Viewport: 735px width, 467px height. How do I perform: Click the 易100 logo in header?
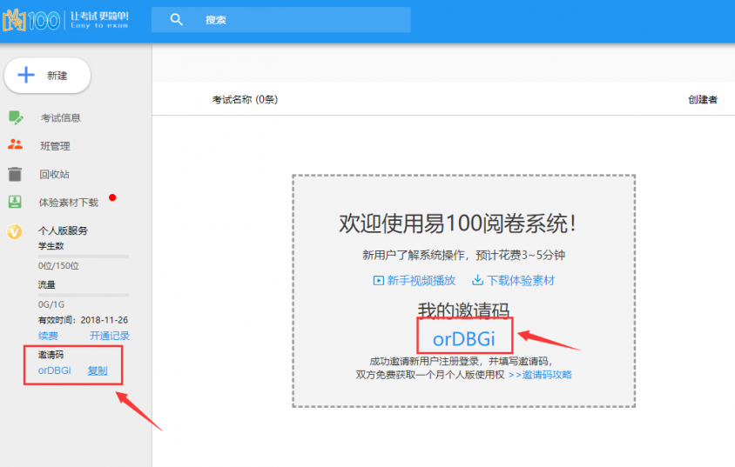tap(32, 20)
